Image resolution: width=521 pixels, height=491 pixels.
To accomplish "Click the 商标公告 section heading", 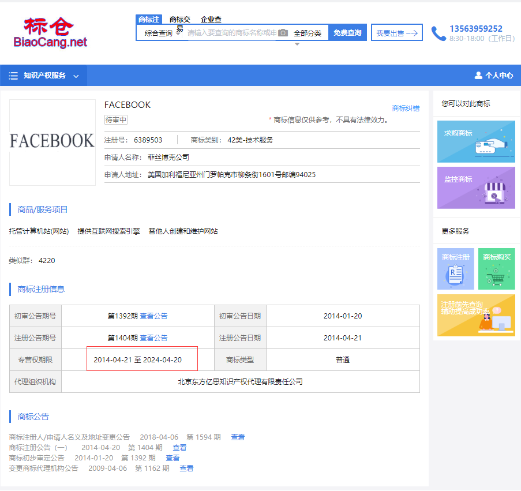I will pyautogui.click(x=33, y=417).
